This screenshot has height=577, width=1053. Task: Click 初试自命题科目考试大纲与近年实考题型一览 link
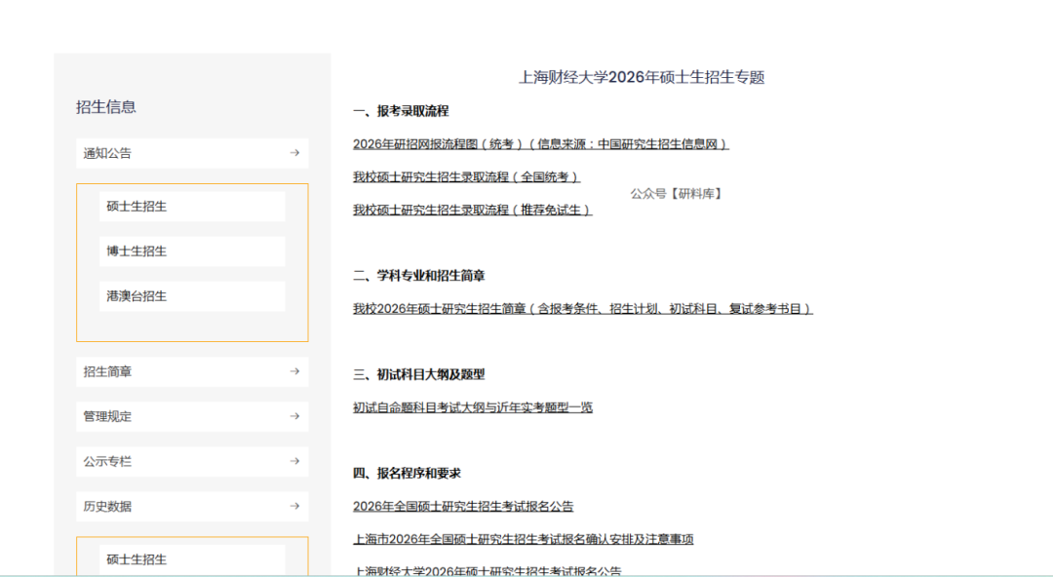click(x=472, y=407)
